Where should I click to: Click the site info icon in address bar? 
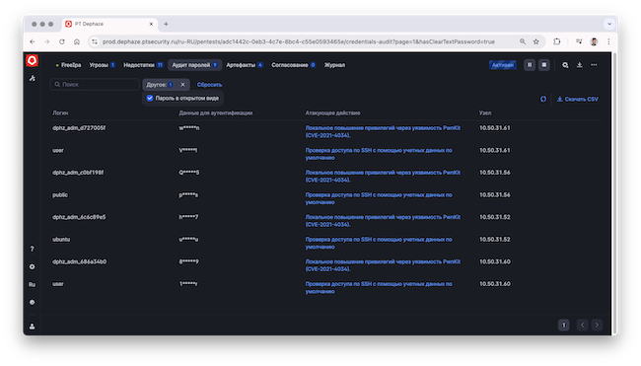tap(95, 41)
